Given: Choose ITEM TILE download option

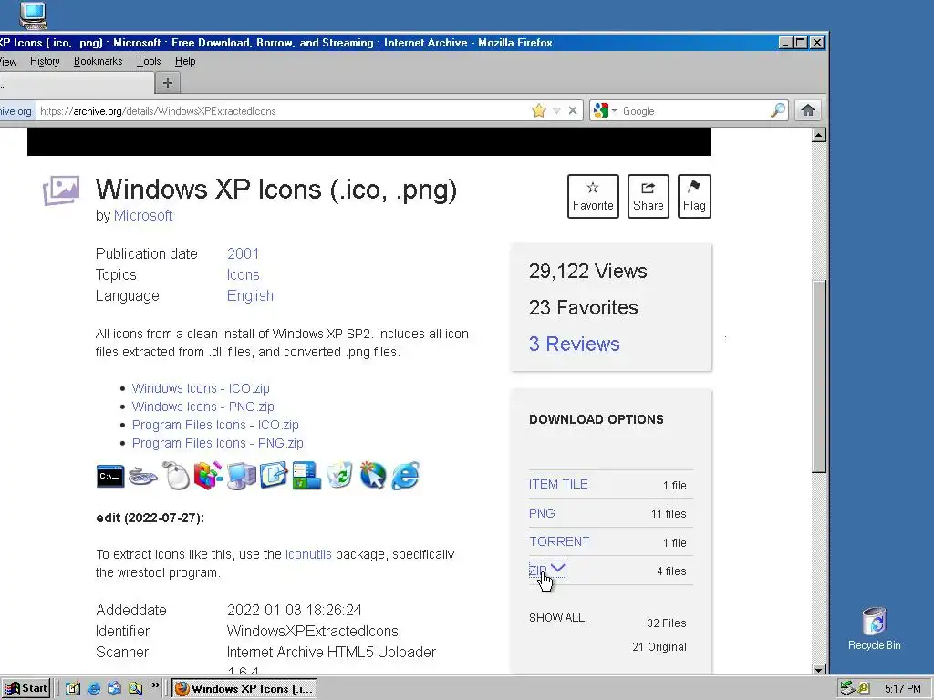Looking at the screenshot, I should 558,485.
